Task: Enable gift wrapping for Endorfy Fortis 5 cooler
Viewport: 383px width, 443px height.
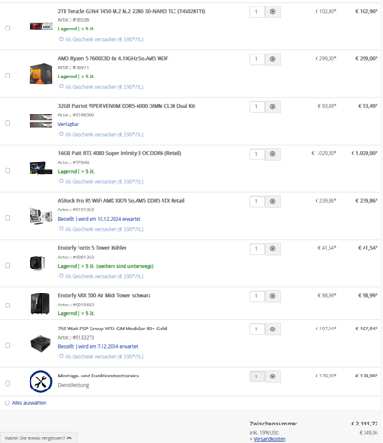Action: 61,276
